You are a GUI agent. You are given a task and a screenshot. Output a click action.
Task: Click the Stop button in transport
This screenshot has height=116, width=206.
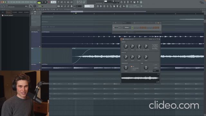point(45,2)
